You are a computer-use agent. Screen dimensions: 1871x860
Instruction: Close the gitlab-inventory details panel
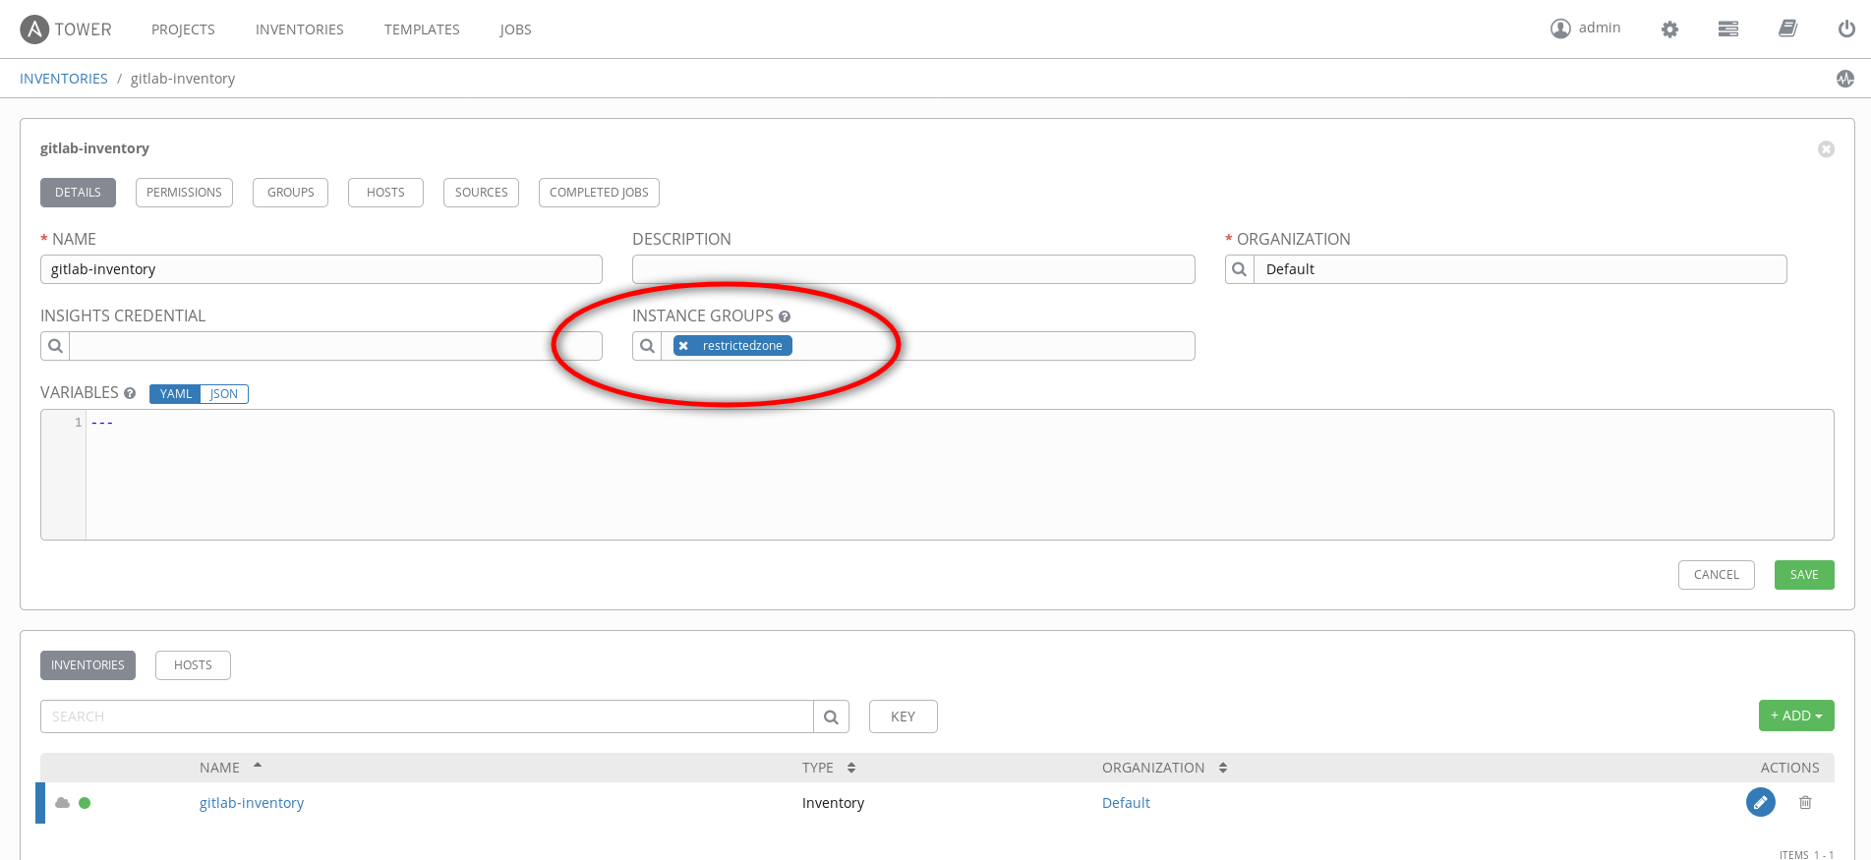(1826, 149)
